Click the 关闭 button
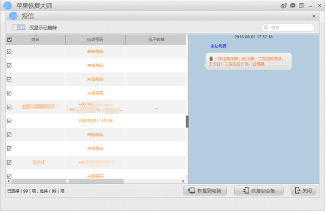The width and height of the screenshot is (325, 211). 303,190
